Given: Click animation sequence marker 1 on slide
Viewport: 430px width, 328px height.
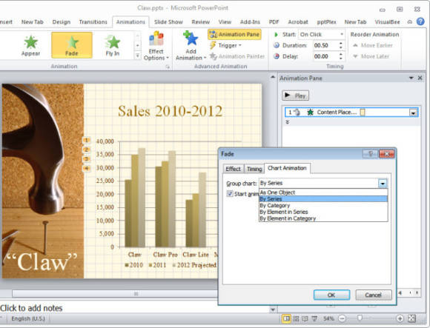Looking at the screenshot, I should 87,141.
